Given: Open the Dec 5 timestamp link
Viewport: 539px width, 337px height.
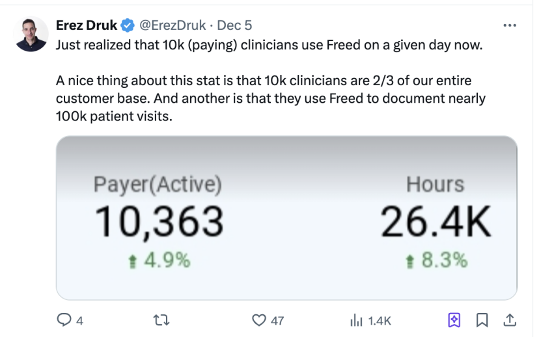Looking at the screenshot, I should pos(234,25).
